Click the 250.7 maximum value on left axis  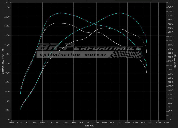click(6, 2)
